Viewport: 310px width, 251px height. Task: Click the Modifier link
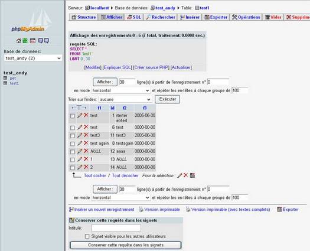pyautogui.click(x=93, y=67)
